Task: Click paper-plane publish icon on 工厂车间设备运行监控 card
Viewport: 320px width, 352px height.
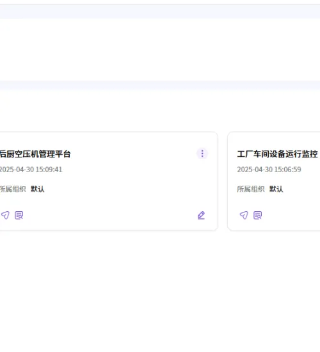Action: pyautogui.click(x=244, y=215)
